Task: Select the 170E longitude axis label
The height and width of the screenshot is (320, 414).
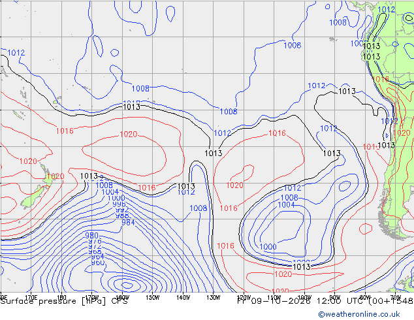Action: point(31,297)
